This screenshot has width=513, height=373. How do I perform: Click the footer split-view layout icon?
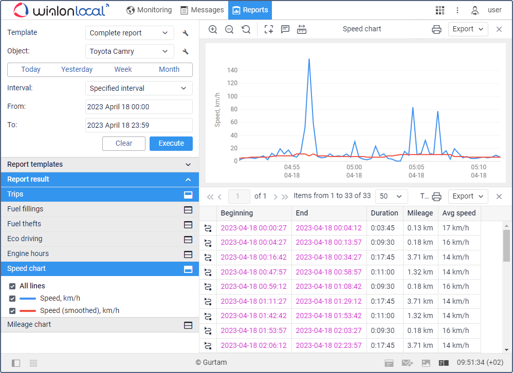[x=444, y=363]
